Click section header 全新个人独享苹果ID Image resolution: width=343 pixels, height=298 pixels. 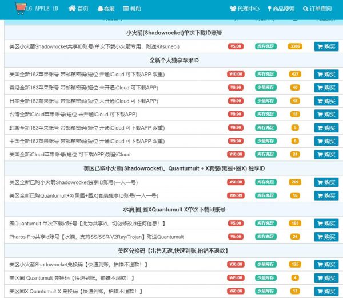coord(174,61)
